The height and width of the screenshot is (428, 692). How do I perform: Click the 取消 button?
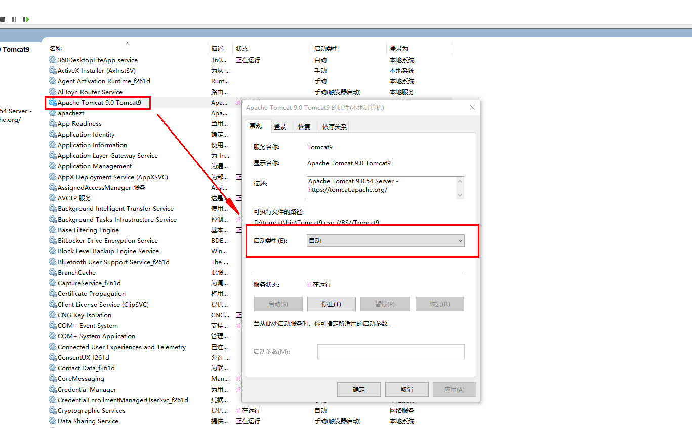point(407,389)
